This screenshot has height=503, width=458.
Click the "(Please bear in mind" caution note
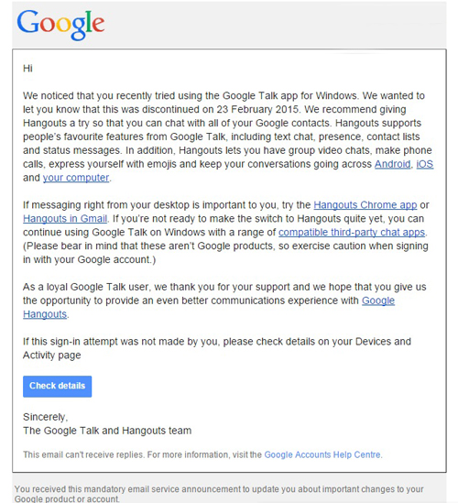[225, 253]
